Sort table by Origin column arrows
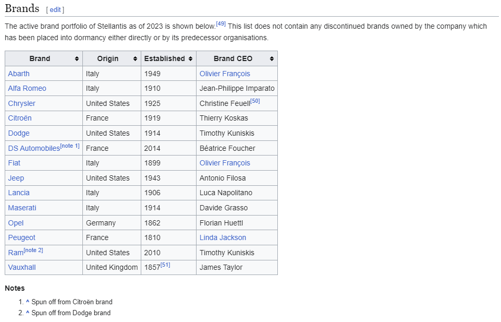The width and height of the screenshot is (501, 322). (135, 59)
